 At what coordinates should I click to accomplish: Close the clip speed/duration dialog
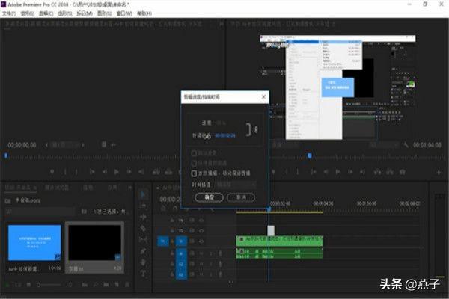click(263, 96)
